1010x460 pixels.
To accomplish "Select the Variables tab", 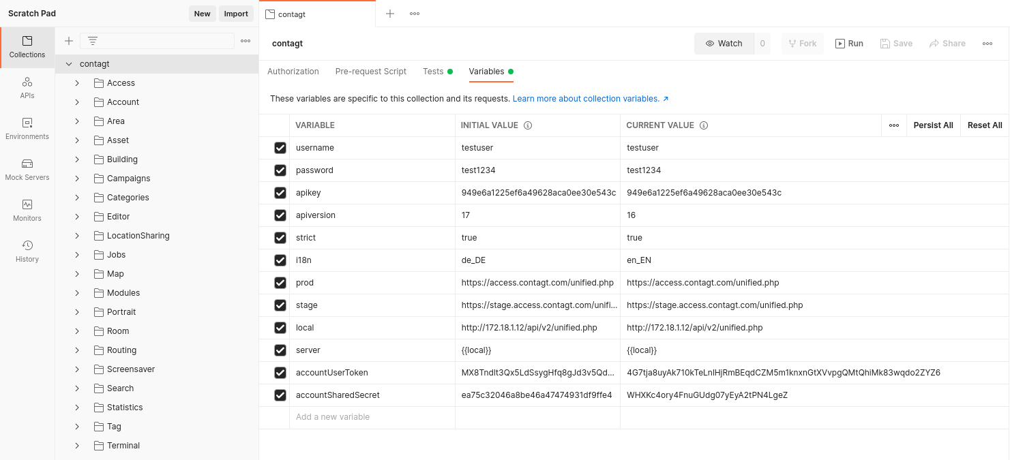I will pos(491,72).
